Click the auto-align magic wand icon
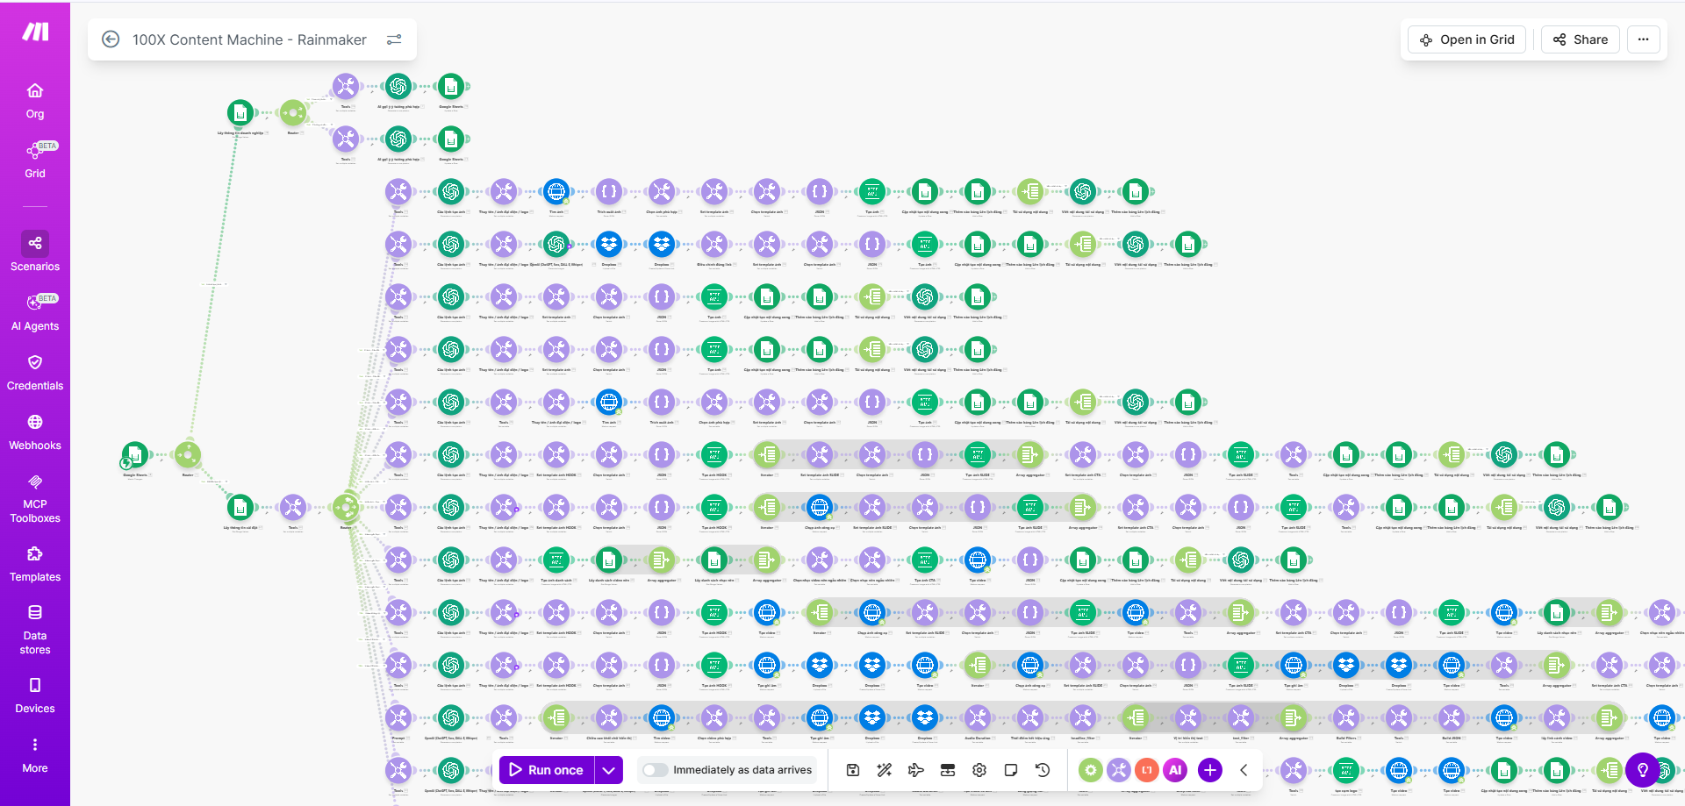Viewport: 1685px width, 806px height. [x=884, y=770]
